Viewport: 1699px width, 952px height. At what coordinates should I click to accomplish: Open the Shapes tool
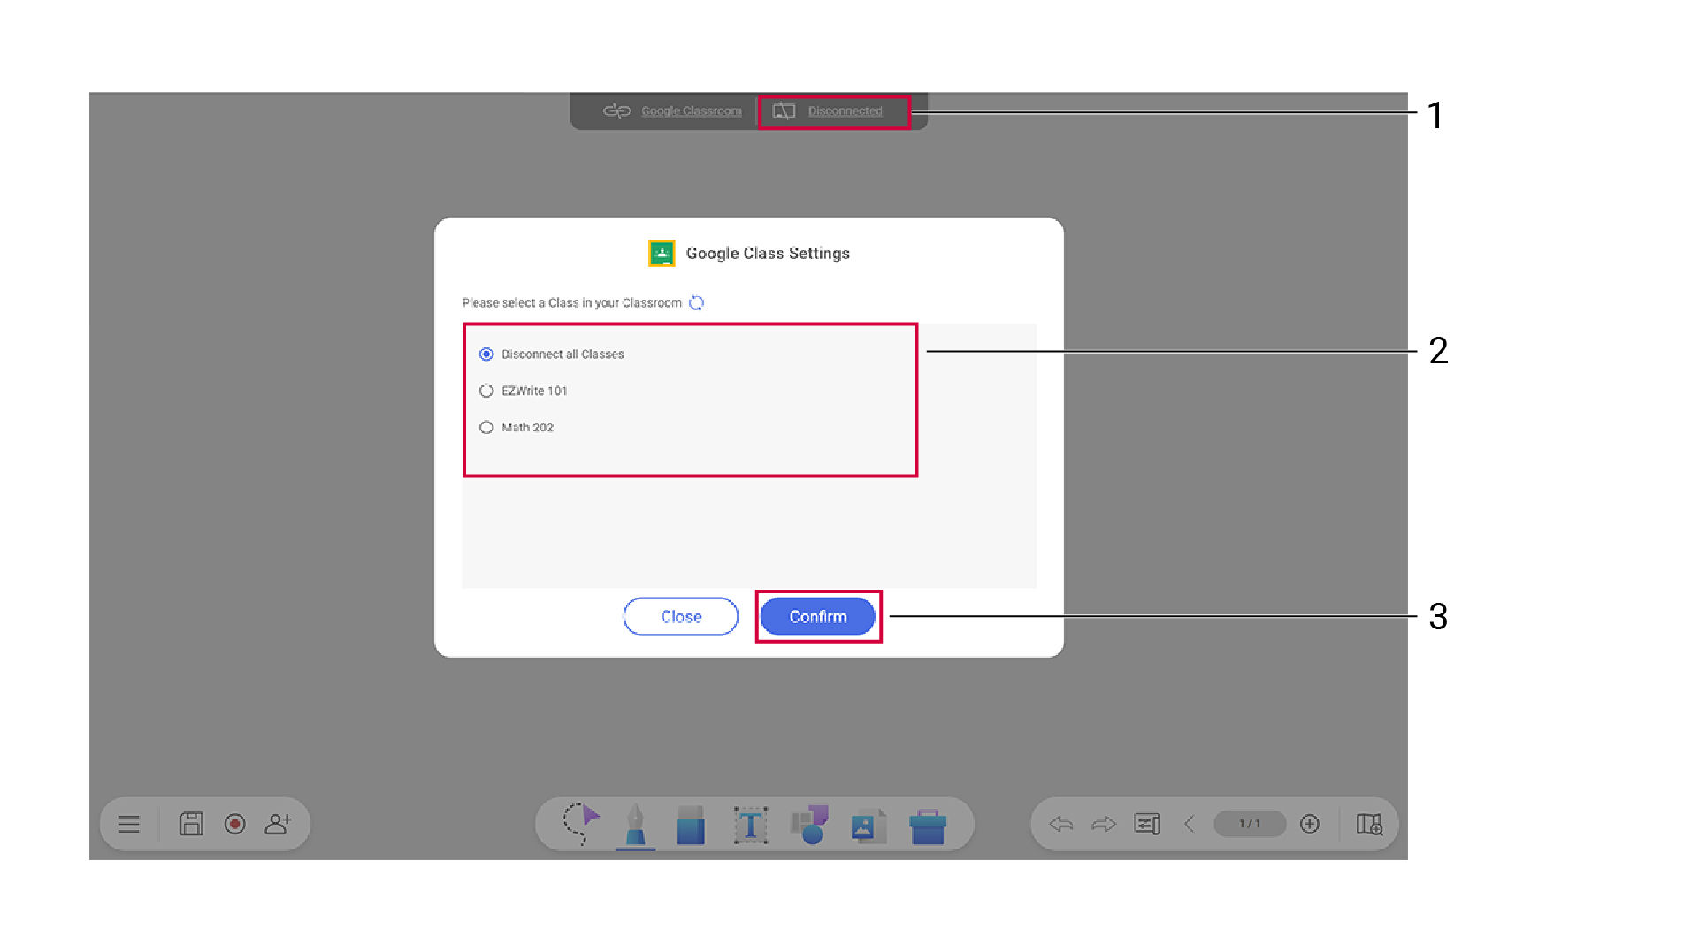809,824
